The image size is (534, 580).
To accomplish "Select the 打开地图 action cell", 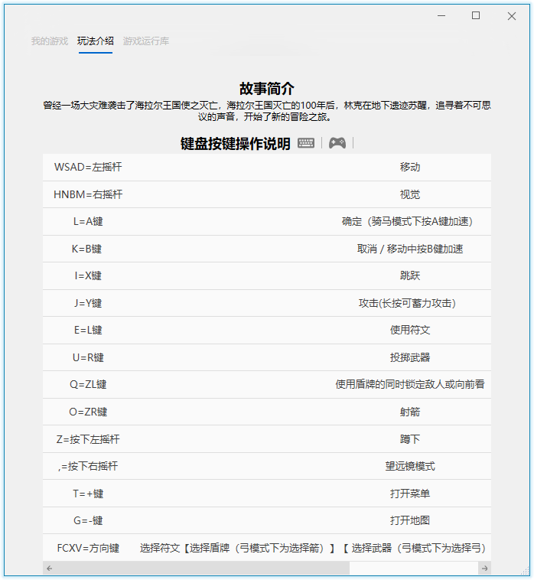I will [409, 521].
